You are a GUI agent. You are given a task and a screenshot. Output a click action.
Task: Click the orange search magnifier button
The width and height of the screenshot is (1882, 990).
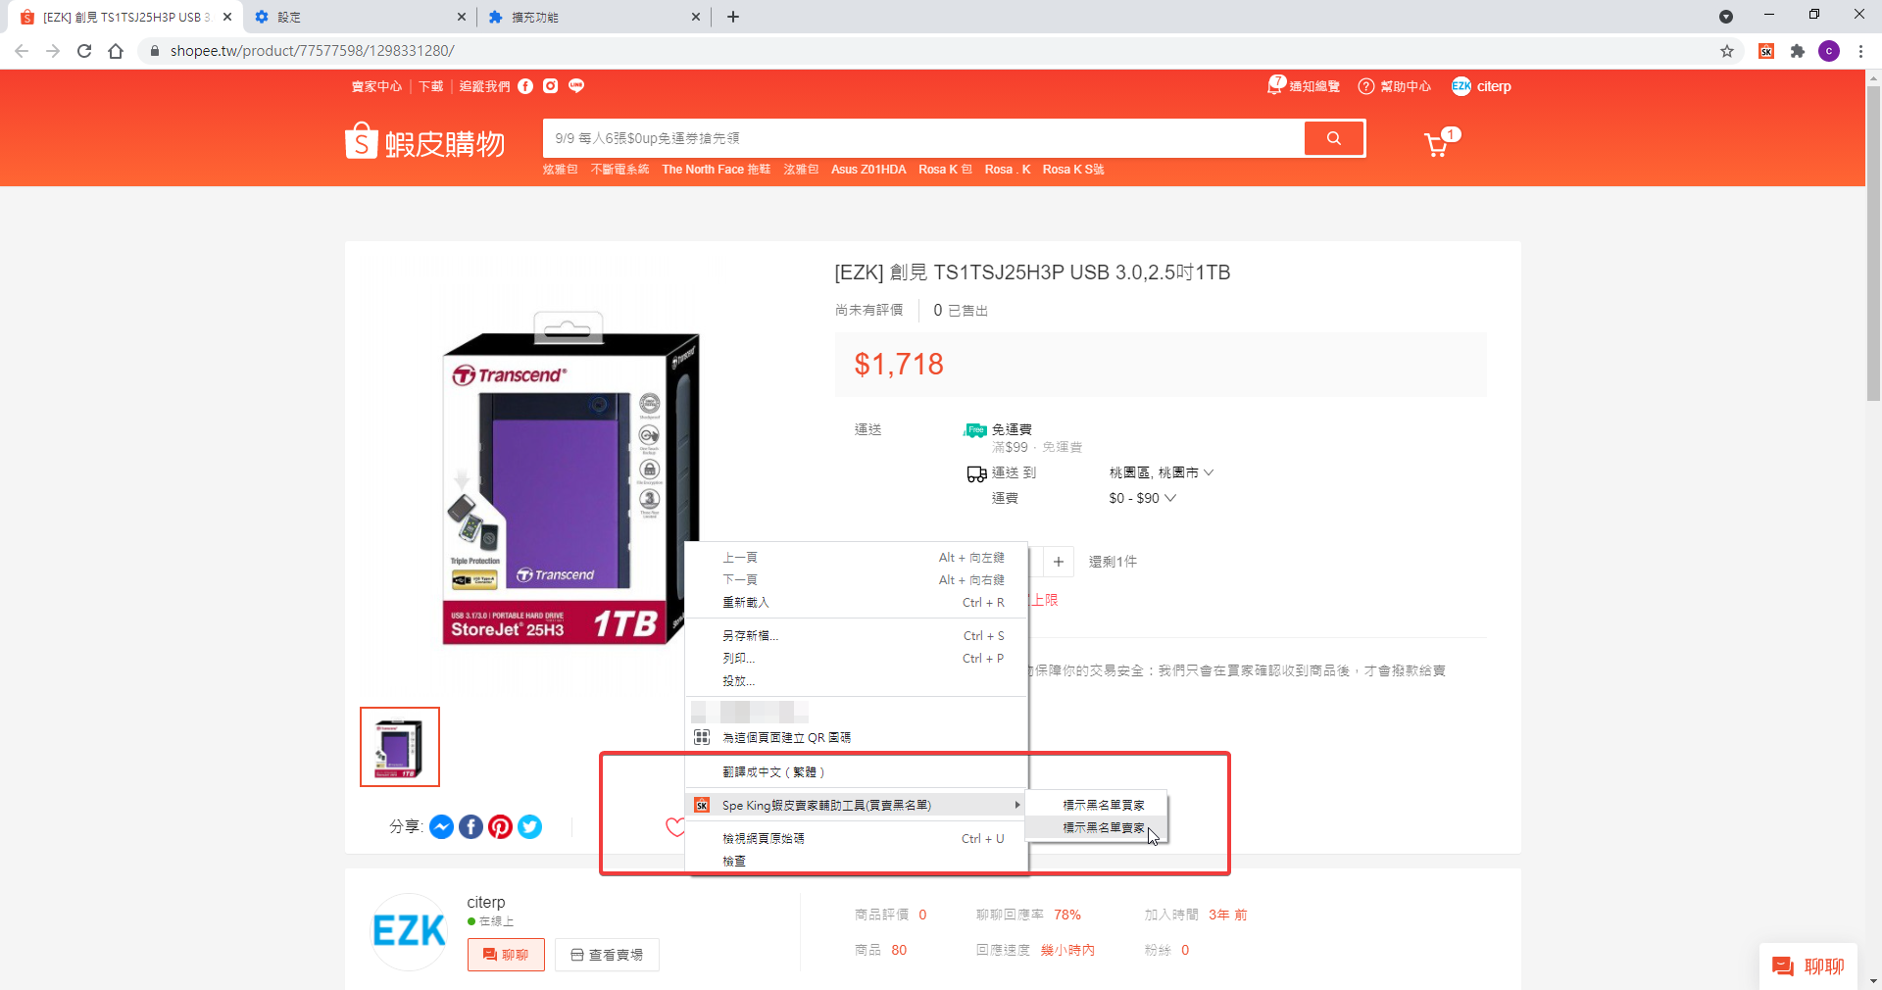click(1333, 138)
